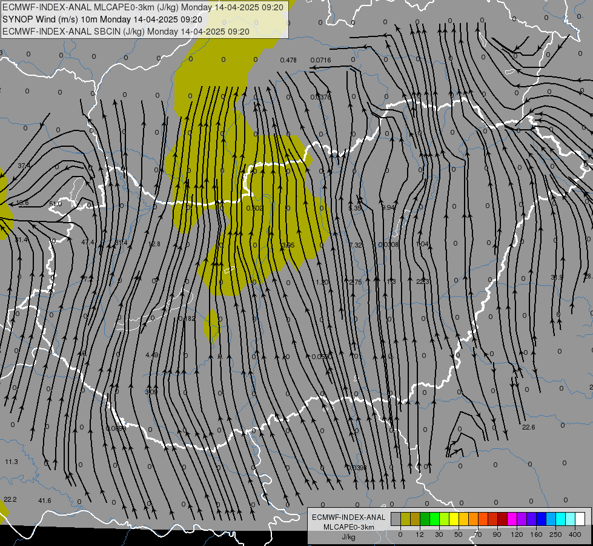Screen dimensions: 593x546
Task: Click the MLCAPE0-3km title line at top
Action: click(143, 7)
